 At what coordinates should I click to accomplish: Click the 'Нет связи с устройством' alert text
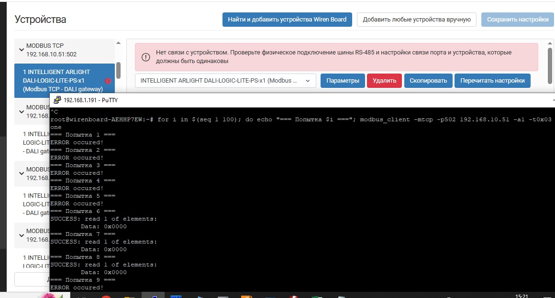click(x=334, y=56)
